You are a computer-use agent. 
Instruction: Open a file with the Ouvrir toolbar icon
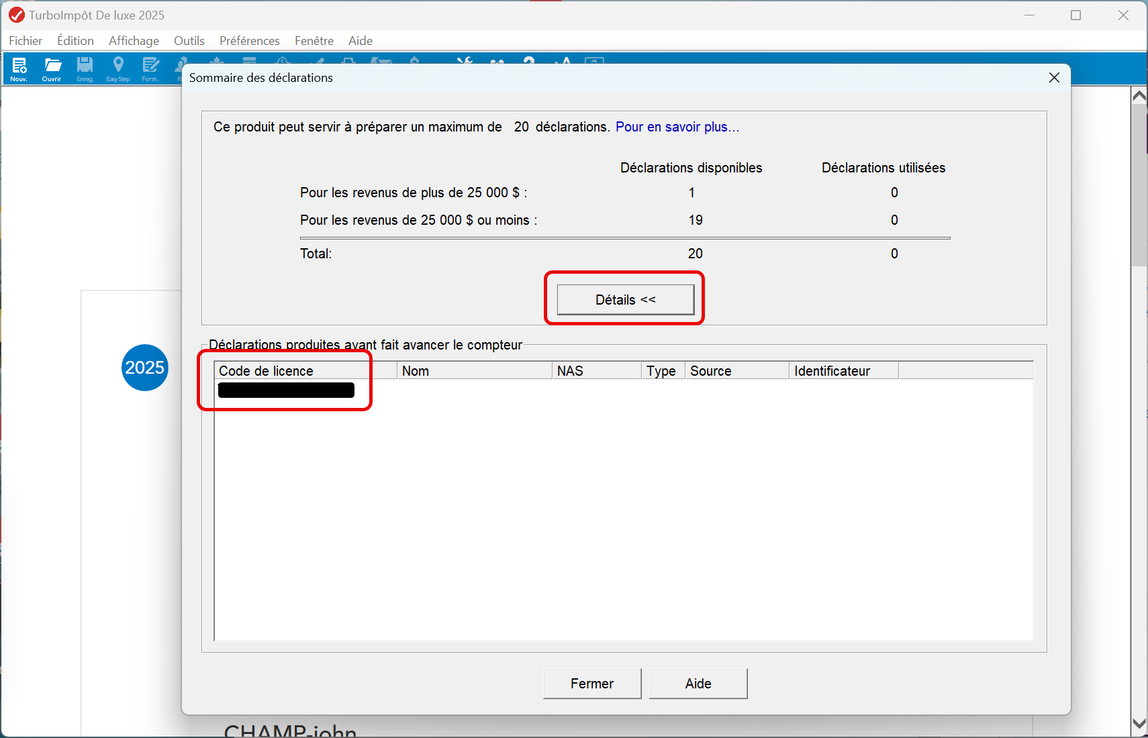click(x=52, y=69)
